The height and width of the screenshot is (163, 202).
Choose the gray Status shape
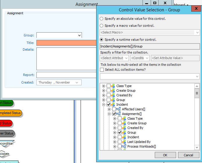(6, 133)
